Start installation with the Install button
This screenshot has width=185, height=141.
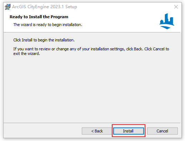pyautogui.click(x=129, y=131)
